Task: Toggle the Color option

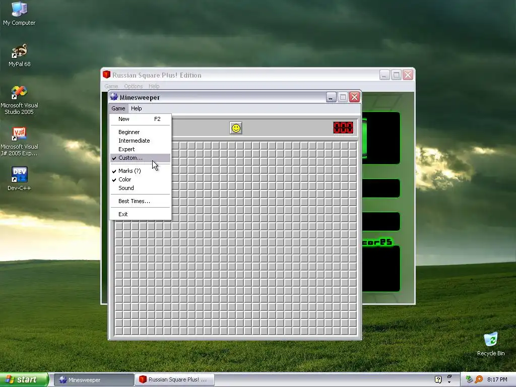Action: point(140,179)
